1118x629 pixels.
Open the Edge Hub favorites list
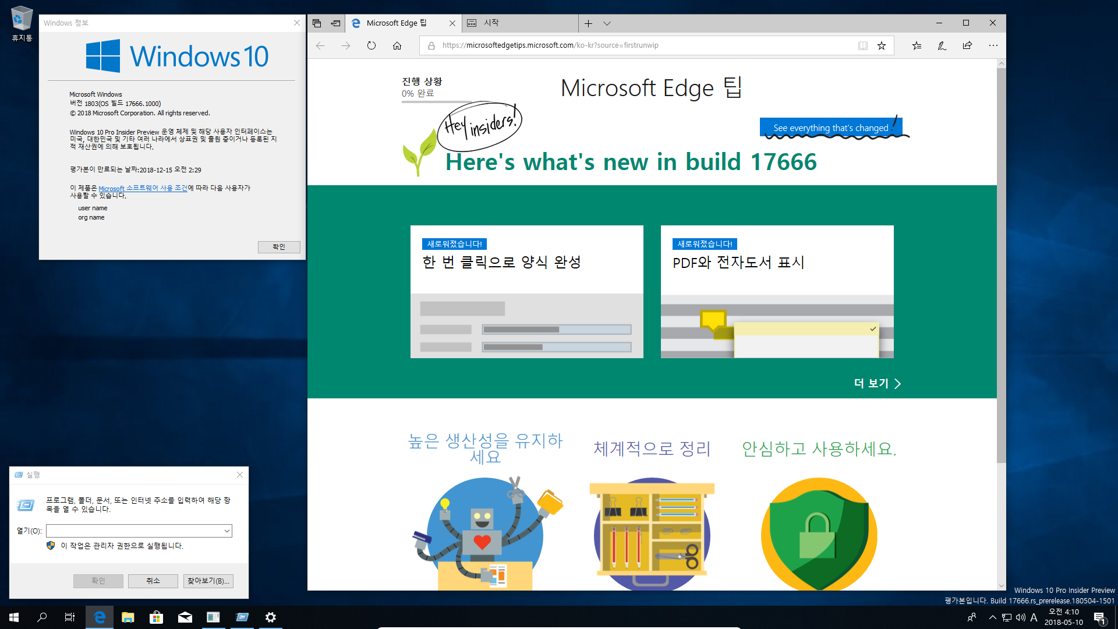coord(917,45)
